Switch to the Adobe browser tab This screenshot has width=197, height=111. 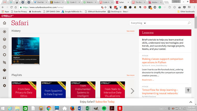point(155,2)
